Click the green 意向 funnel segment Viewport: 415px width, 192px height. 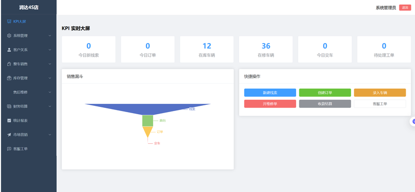[148, 121]
